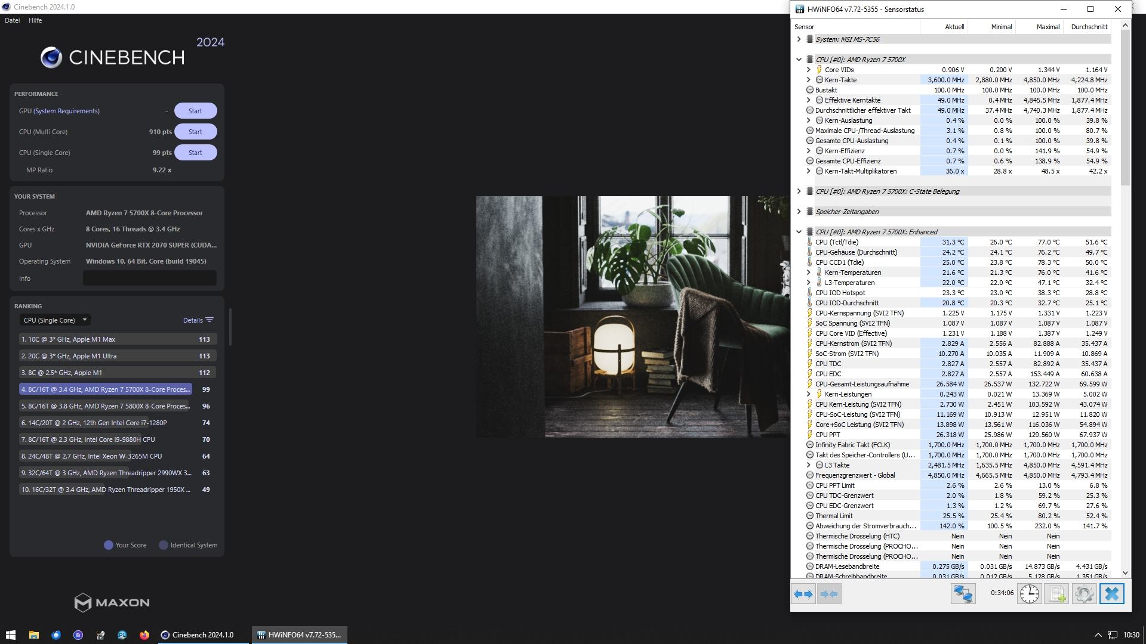1146x644 pixels.
Task: Open Windows Start menu
Action: click(10, 635)
